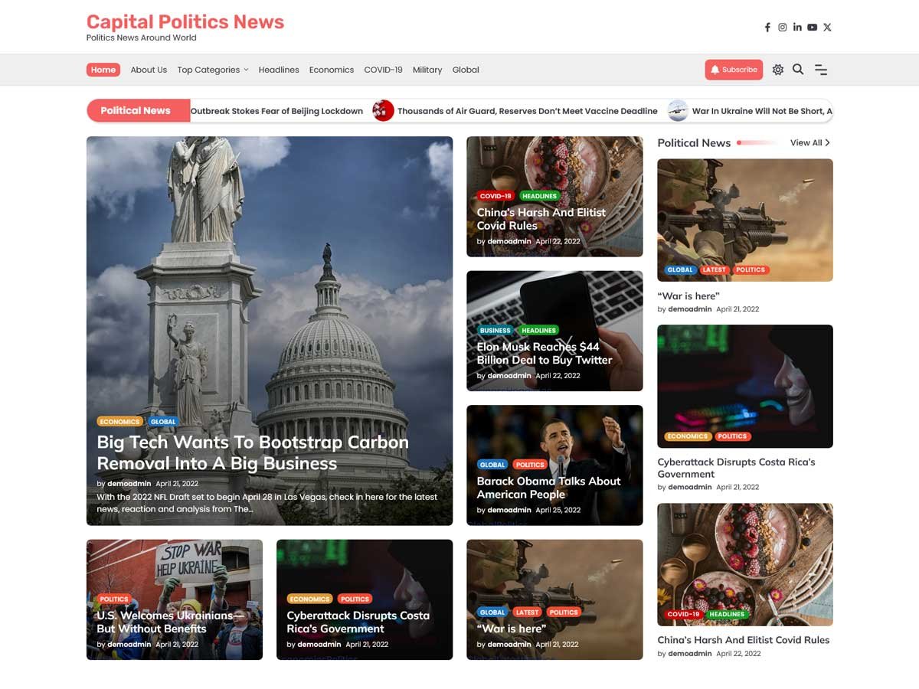This screenshot has height=689, width=919.
Task: Click the COVID-19 tag on China's Covid article
Action: (x=495, y=196)
